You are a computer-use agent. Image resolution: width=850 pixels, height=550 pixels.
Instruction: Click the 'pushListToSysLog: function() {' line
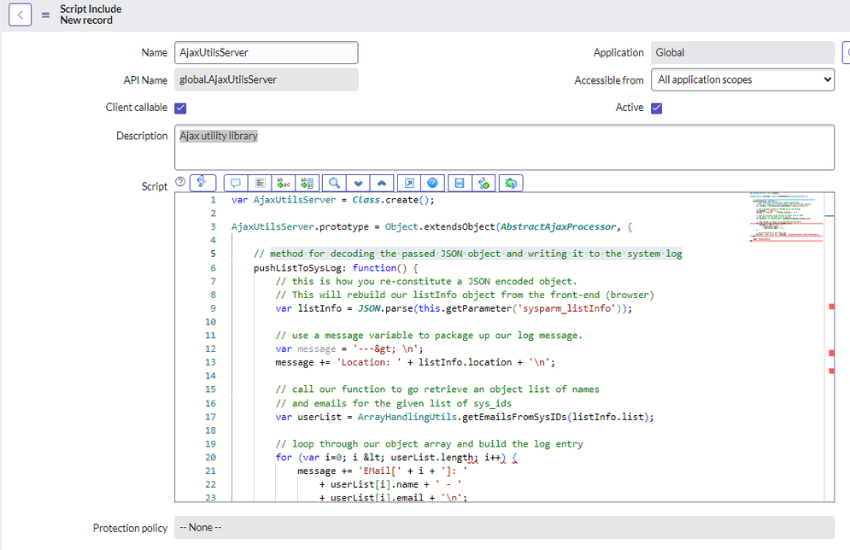point(336,267)
